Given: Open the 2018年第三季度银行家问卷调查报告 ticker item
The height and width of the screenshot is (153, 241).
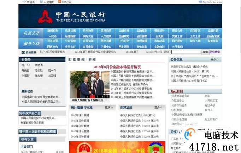Looking at the screenshot, I should pyautogui.click(x=95, y=52).
